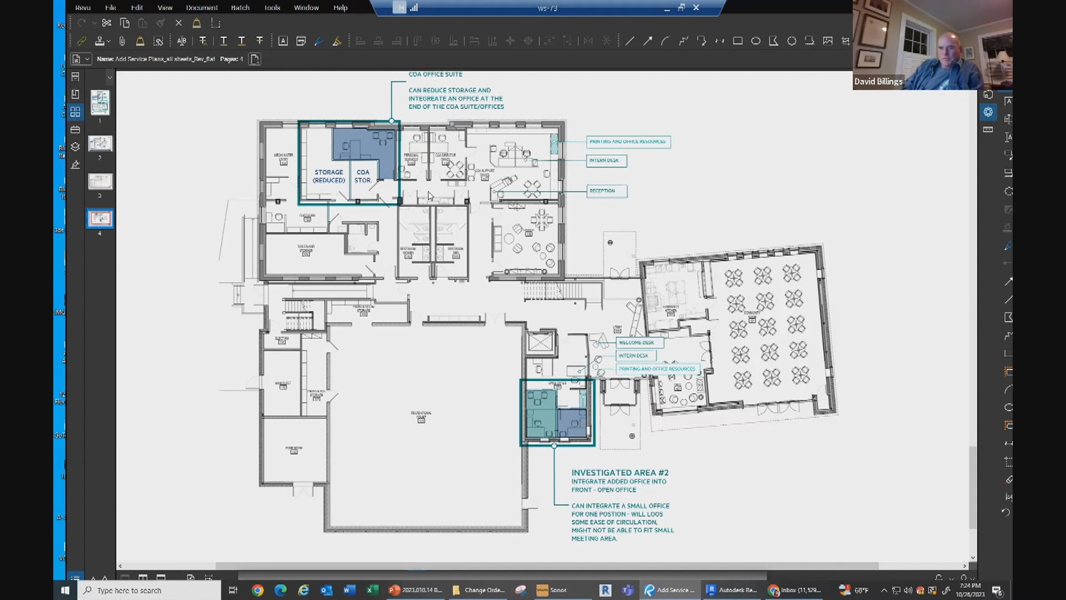Open PowerPoint 2023.010.14 taskbar window
Screen dimensions: 1066x600
(x=415, y=590)
